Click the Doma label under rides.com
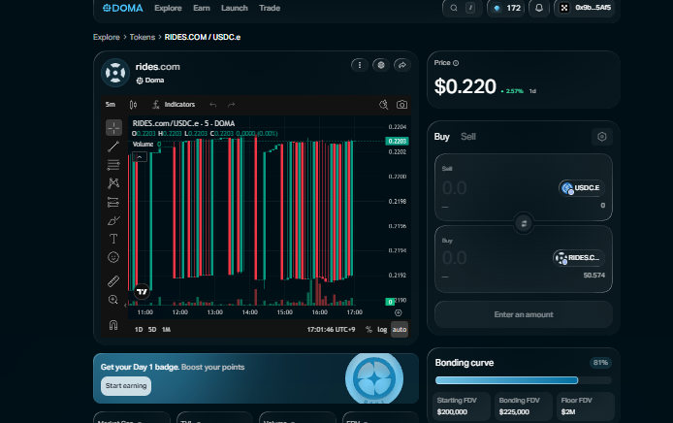 pos(150,81)
